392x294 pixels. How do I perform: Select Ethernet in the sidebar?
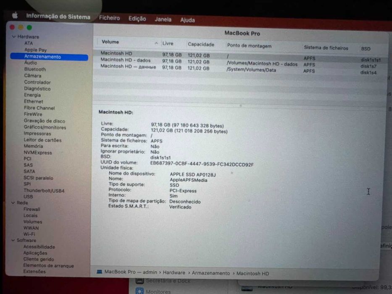point(34,102)
